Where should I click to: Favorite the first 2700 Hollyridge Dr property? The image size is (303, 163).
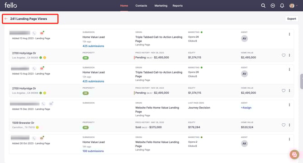coord(284,55)
